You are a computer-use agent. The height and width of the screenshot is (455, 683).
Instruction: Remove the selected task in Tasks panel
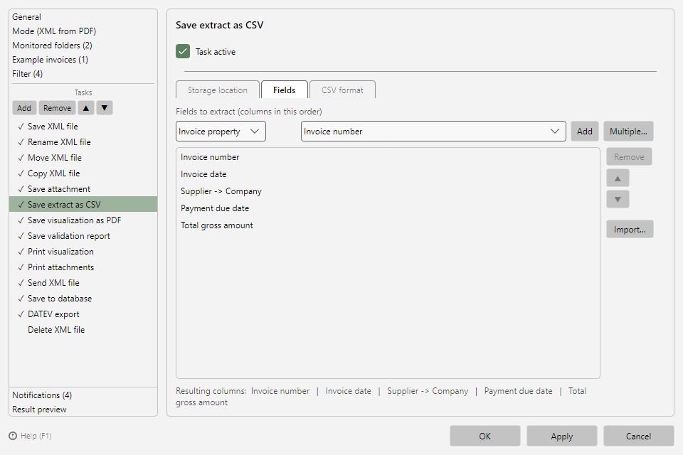click(57, 108)
